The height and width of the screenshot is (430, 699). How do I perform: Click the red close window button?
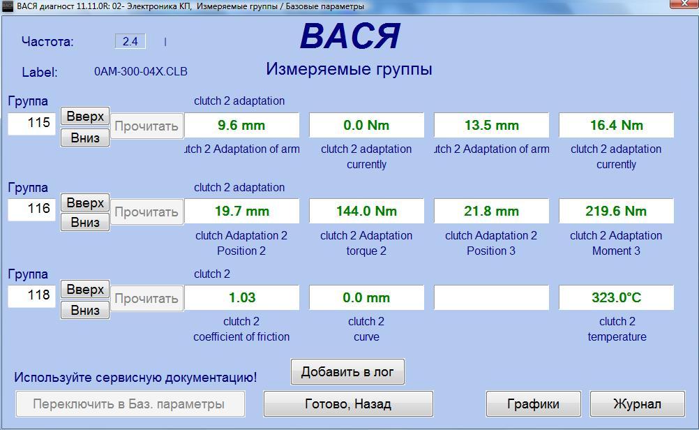pos(682,4)
